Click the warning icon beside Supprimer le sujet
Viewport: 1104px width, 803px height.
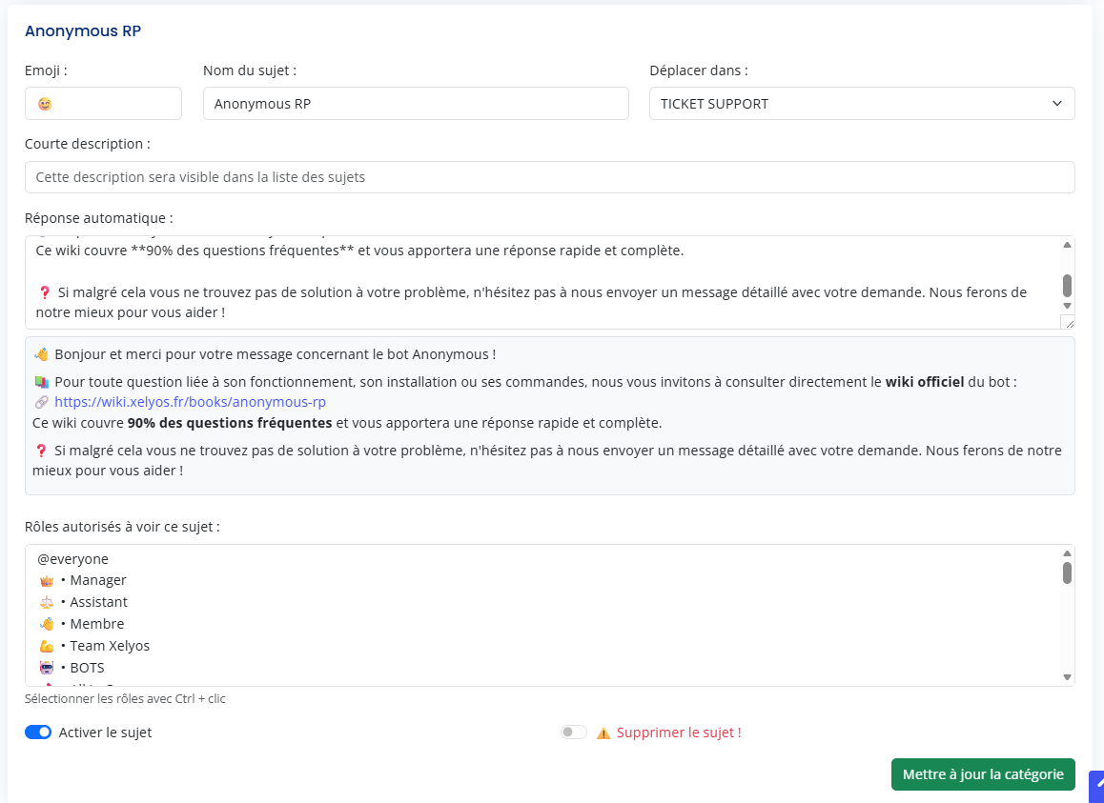pyautogui.click(x=603, y=733)
